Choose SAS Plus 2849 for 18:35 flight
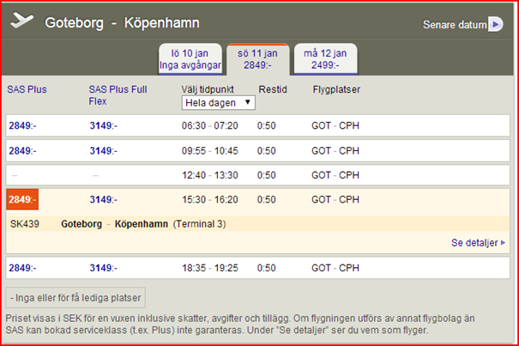Viewport: 519px width, 346px height. (x=23, y=268)
